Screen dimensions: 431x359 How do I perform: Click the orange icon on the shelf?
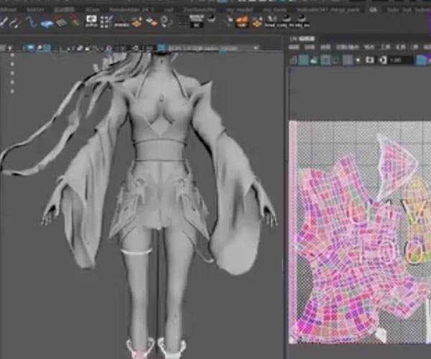point(243,22)
